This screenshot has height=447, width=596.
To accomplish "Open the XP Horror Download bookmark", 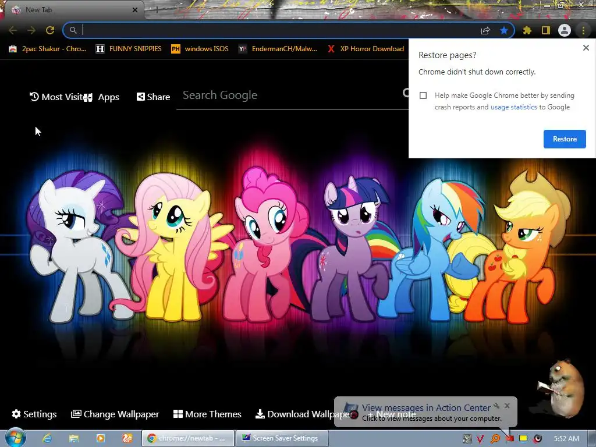I will point(366,49).
